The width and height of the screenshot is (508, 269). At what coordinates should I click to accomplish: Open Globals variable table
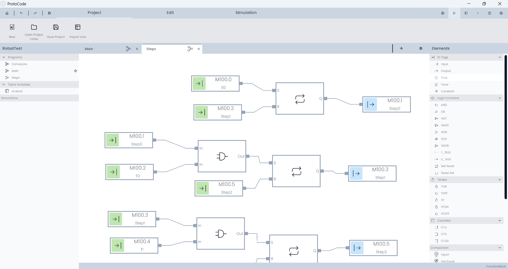39,91
